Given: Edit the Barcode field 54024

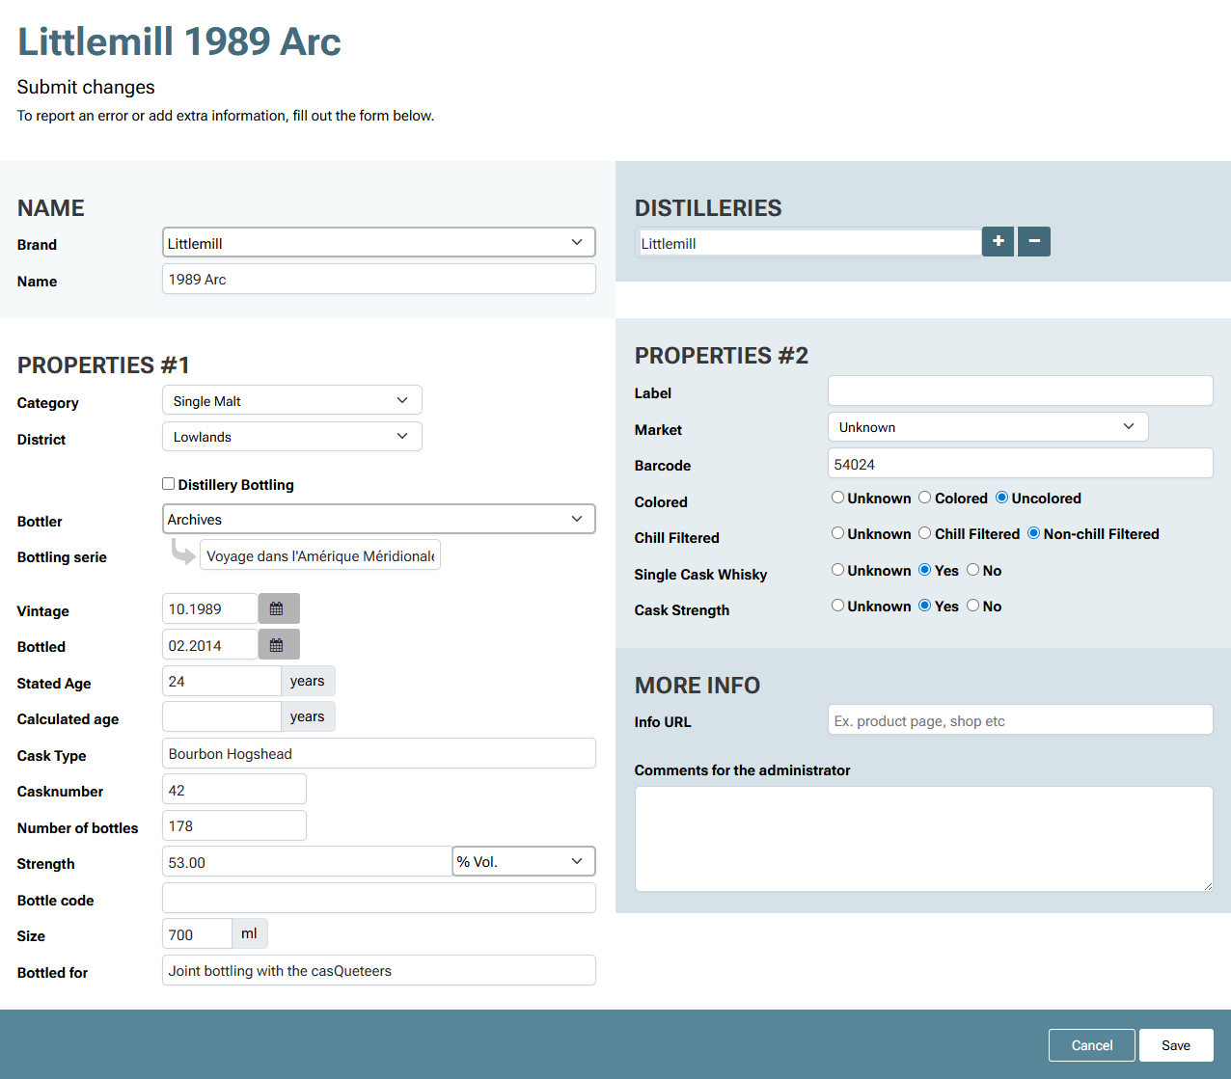Looking at the screenshot, I should tap(1020, 463).
